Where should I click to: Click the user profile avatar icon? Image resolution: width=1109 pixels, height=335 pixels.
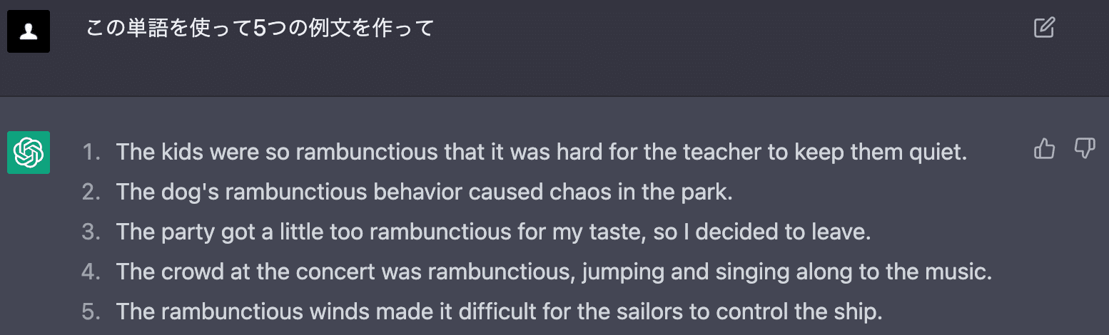pyautogui.click(x=29, y=32)
